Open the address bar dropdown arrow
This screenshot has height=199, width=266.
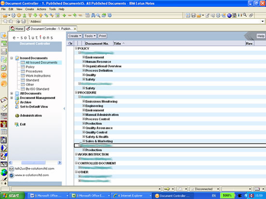click(263, 21)
